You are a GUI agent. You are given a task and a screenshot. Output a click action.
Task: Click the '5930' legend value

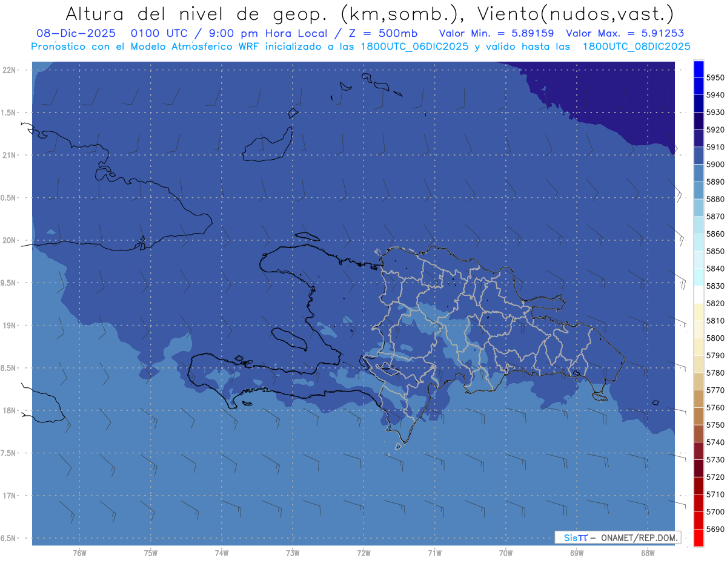pyautogui.click(x=715, y=113)
